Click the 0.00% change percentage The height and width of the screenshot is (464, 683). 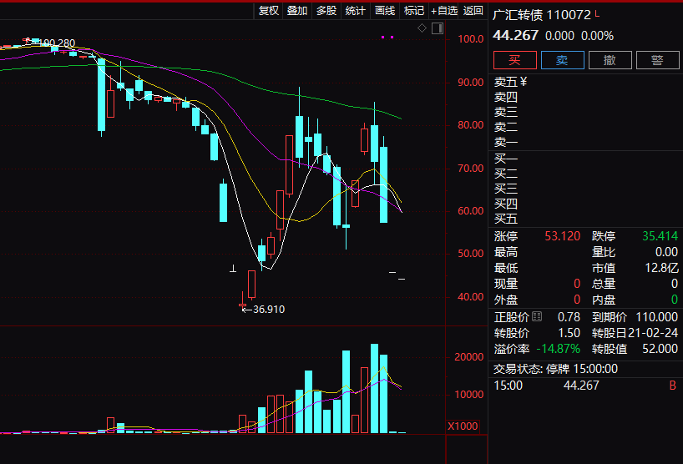(597, 36)
